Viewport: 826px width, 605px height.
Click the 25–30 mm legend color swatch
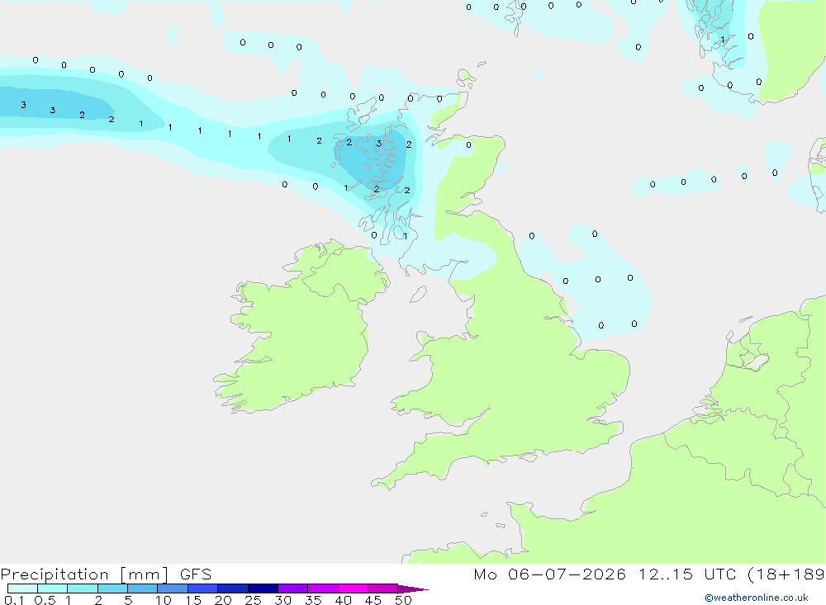263,588
